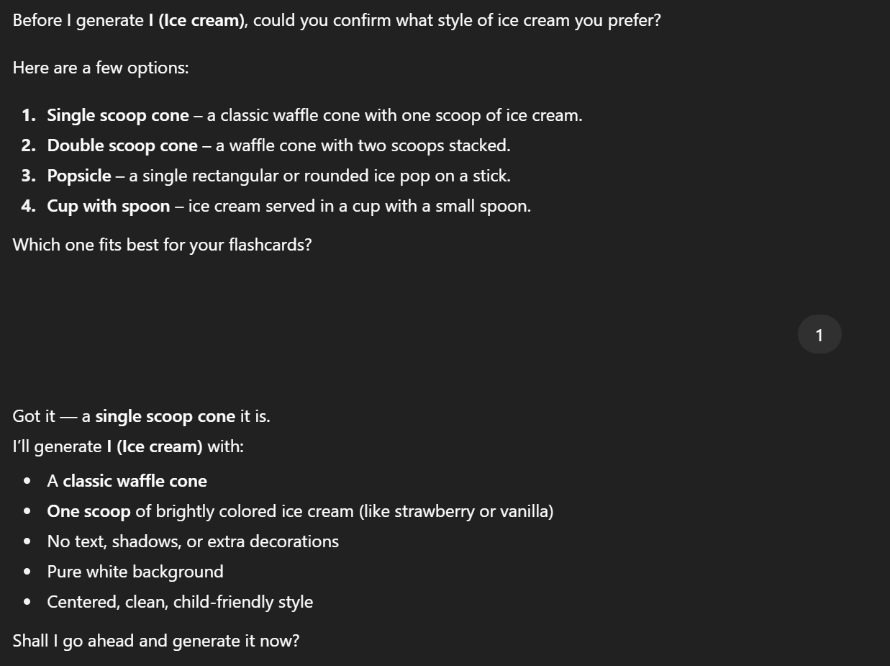This screenshot has height=666, width=890.
Task: Click the Pure white background bullet
Action: (x=135, y=572)
